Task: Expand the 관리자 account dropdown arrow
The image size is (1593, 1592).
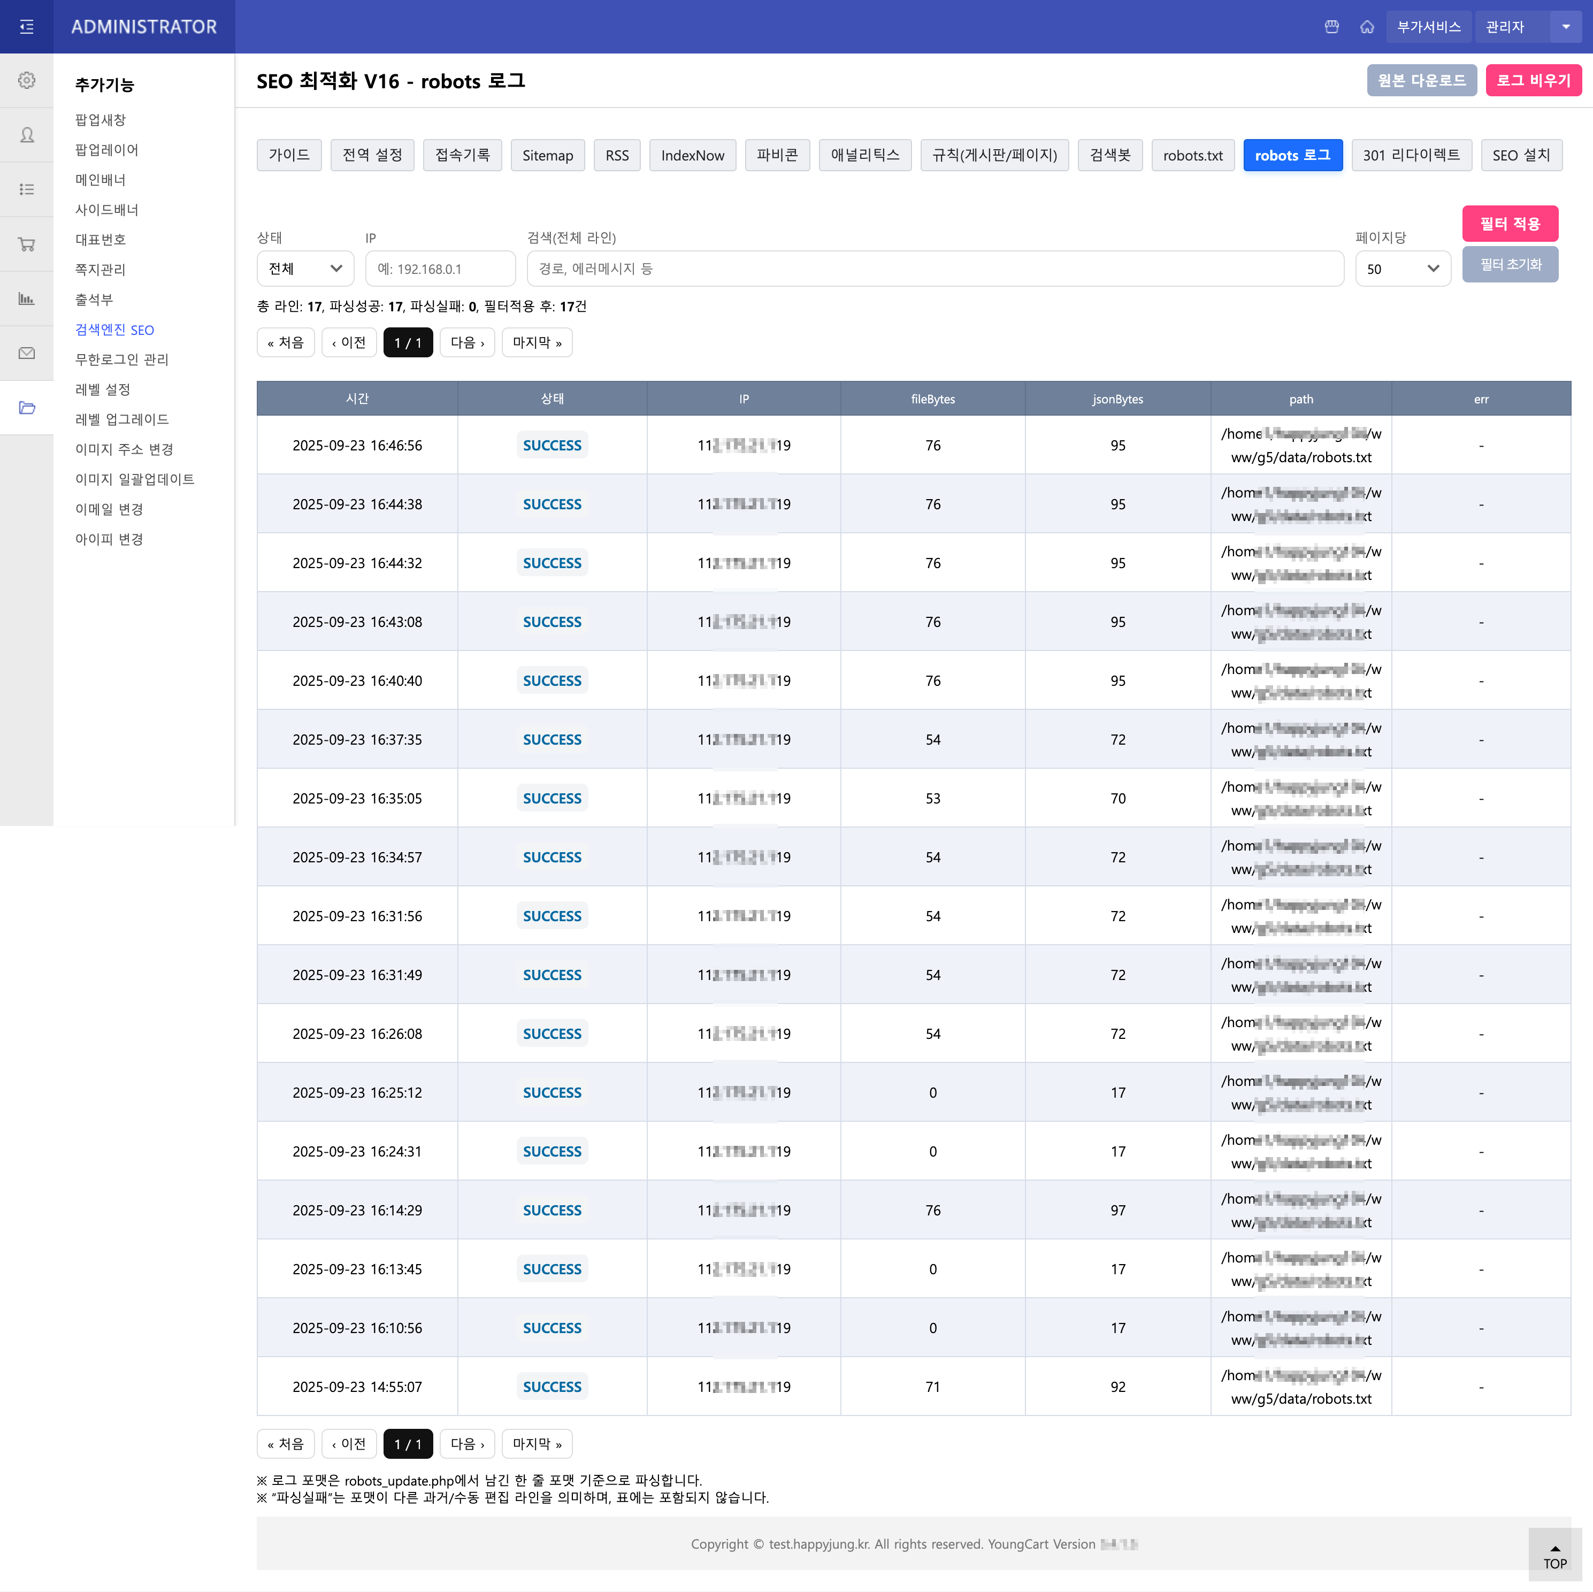Action: point(1565,26)
